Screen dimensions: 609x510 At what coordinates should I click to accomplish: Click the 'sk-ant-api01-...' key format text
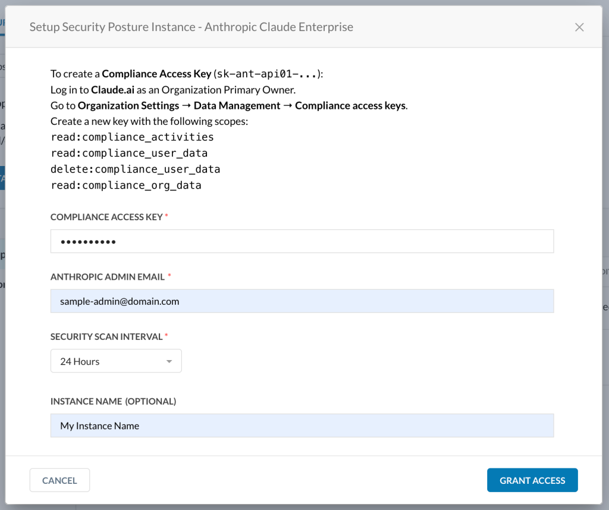[x=267, y=74]
